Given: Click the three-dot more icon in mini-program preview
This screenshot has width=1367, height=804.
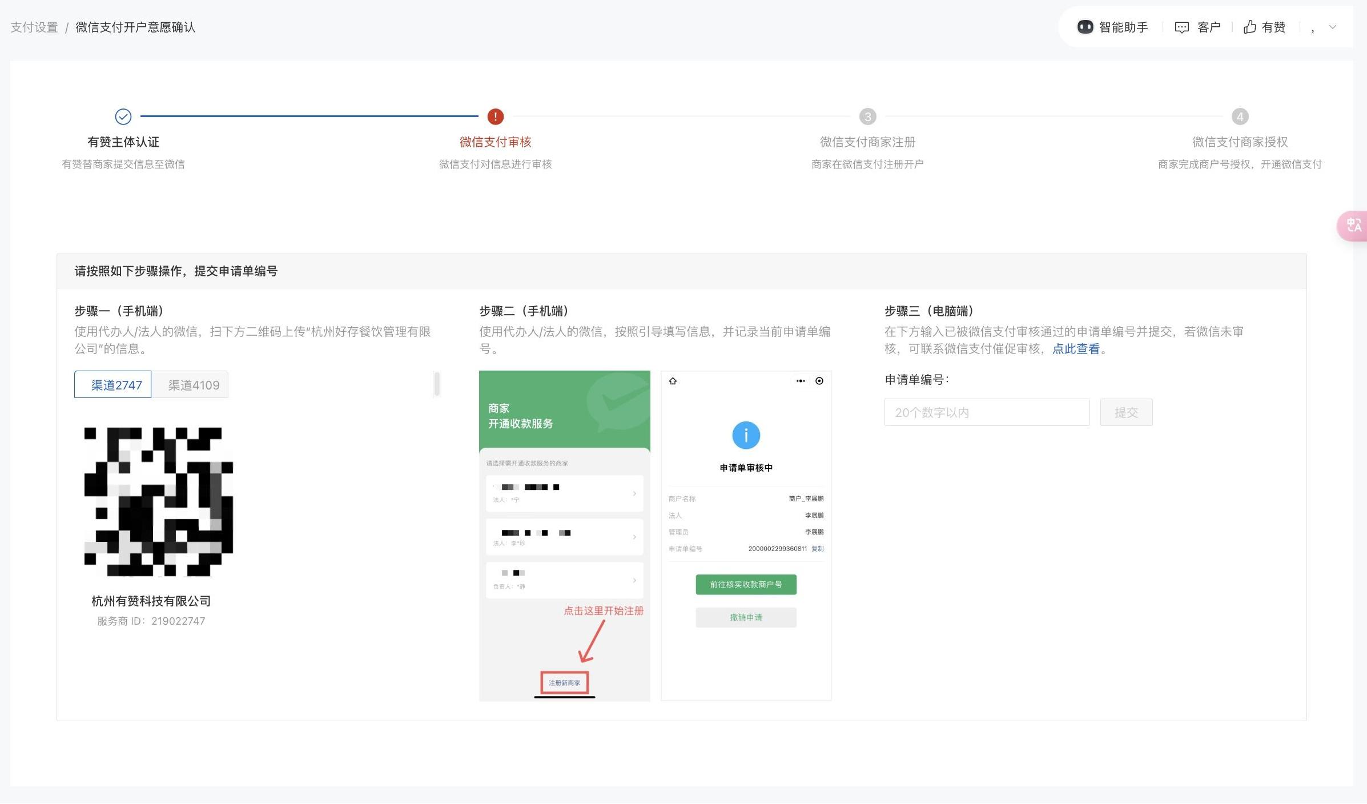Looking at the screenshot, I should tap(801, 381).
